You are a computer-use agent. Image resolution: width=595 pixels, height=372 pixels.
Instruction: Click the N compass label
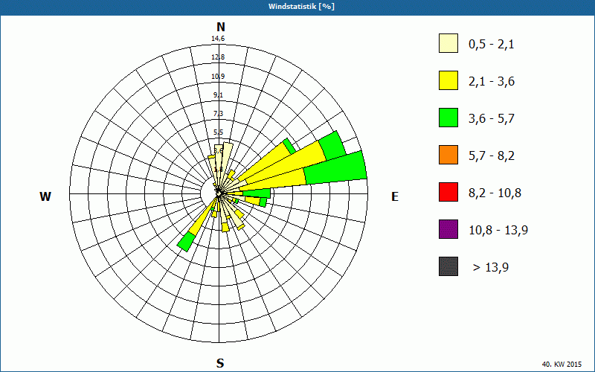tap(221, 28)
